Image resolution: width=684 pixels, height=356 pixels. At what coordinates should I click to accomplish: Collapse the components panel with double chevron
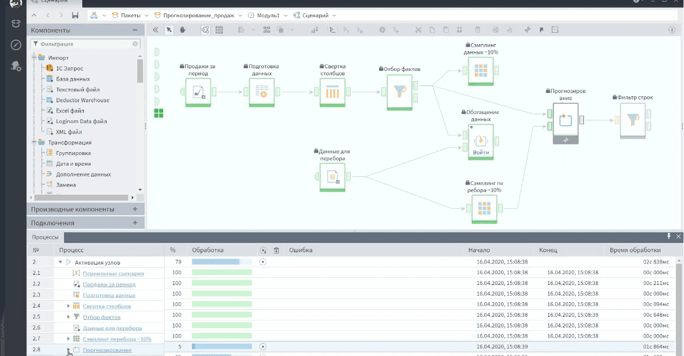[x=156, y=30]
